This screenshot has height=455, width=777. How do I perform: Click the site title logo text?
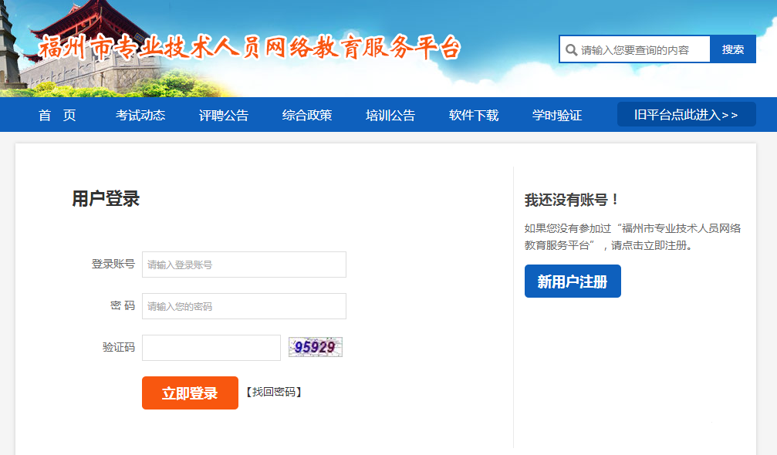point(250,49)
